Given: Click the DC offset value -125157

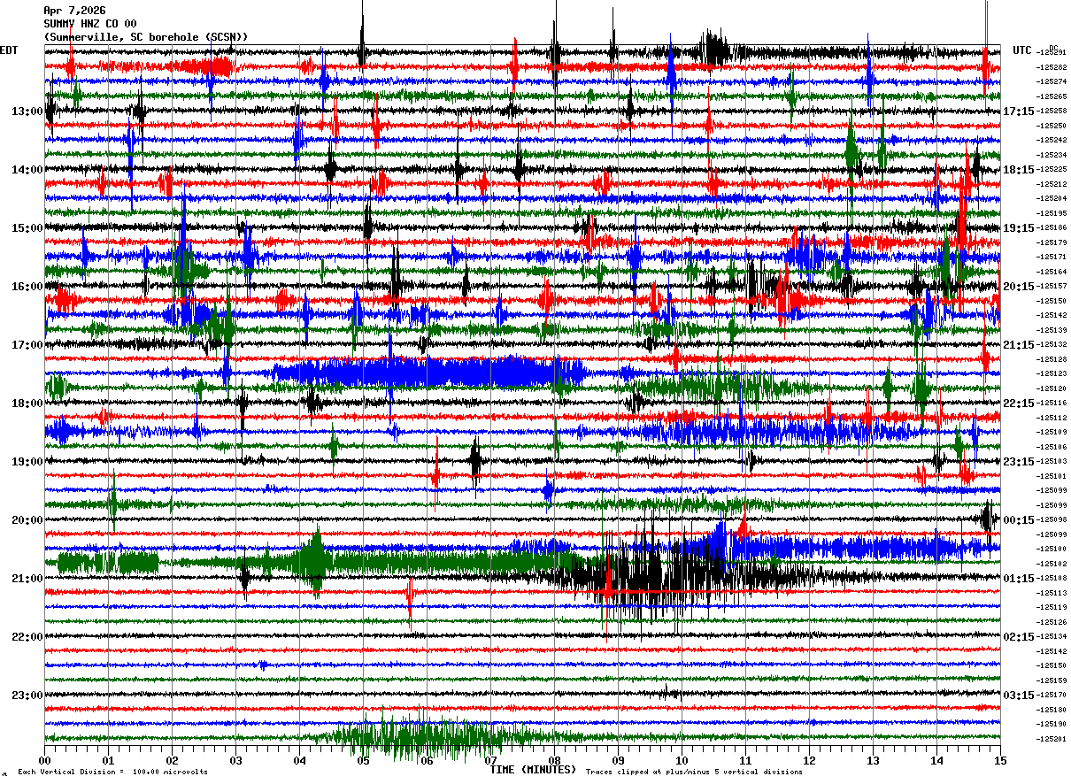Looking at the screenshot, I should click(x=1051, y=286).
